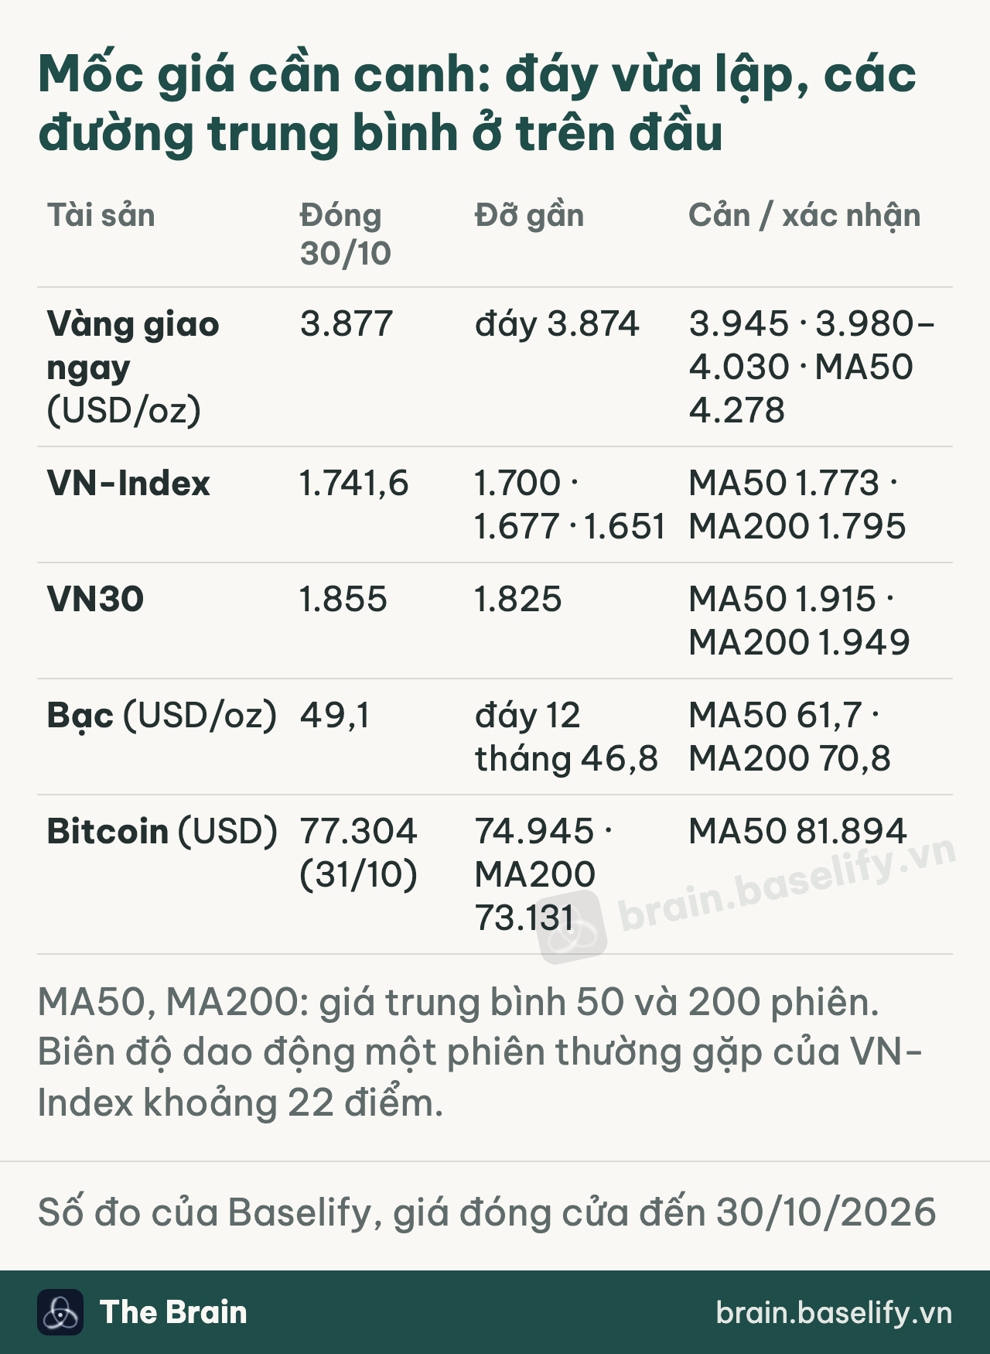990x1354 pixels.
Task: Click the watermark brain logo icon
Action: (x=573, y=926)
